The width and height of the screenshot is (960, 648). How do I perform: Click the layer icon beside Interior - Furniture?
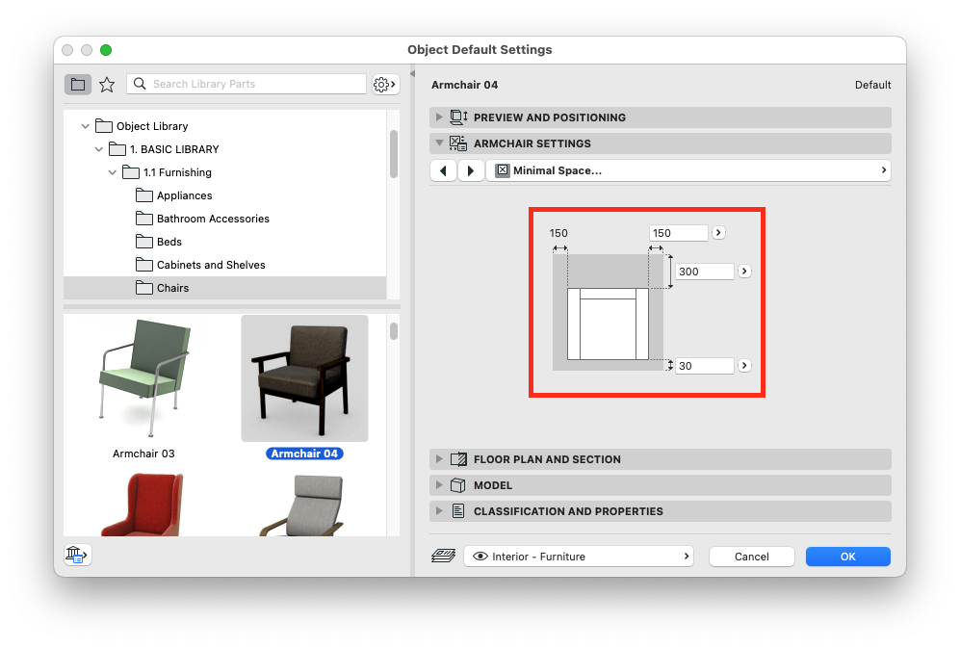click(443, 557)
